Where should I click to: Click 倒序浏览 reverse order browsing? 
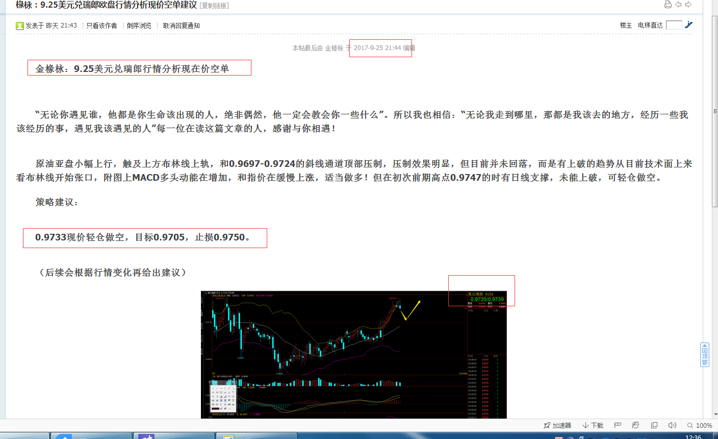pyautogui.click(x=139, y=26)
